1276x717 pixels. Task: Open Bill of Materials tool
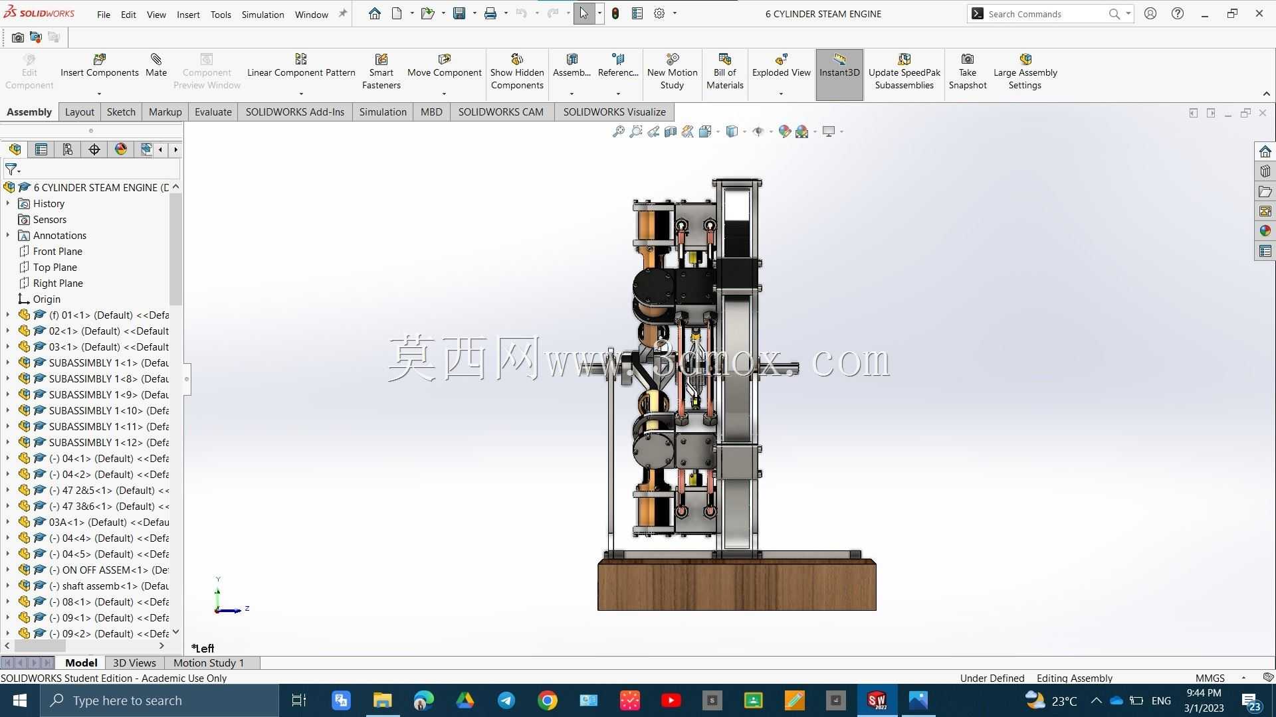coord(724,72)
